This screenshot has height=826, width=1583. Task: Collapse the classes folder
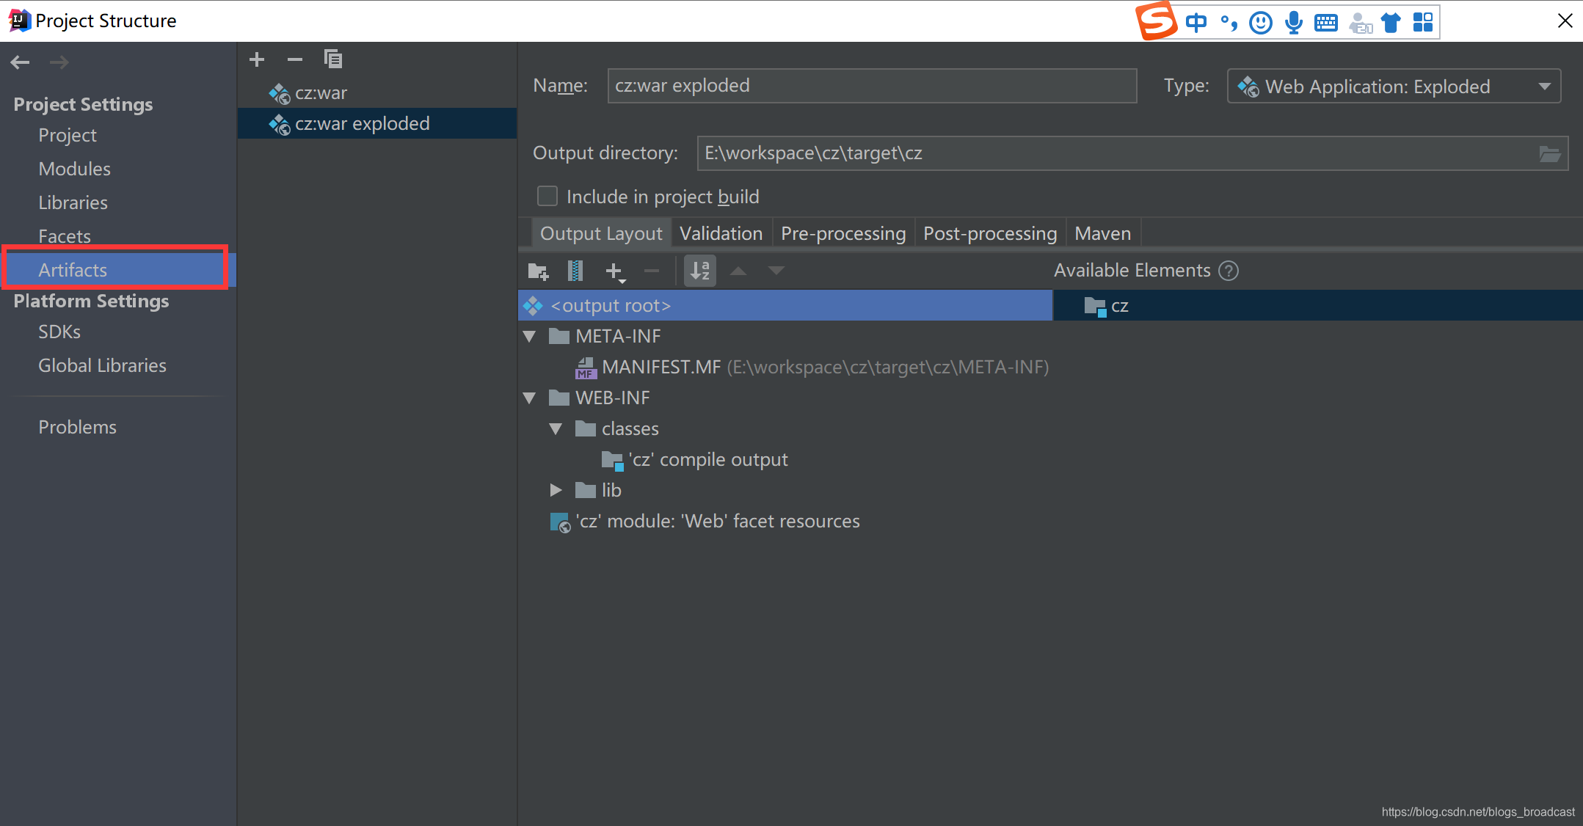coord(556,428)
